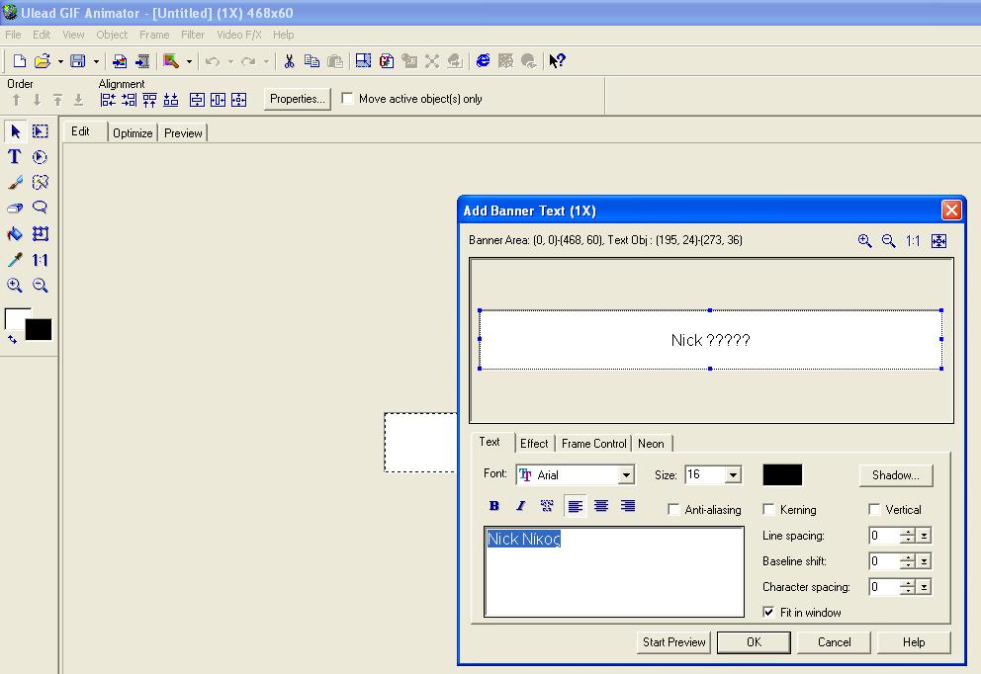Click the toolbox 1:1 actual size tool

[40, 260]
